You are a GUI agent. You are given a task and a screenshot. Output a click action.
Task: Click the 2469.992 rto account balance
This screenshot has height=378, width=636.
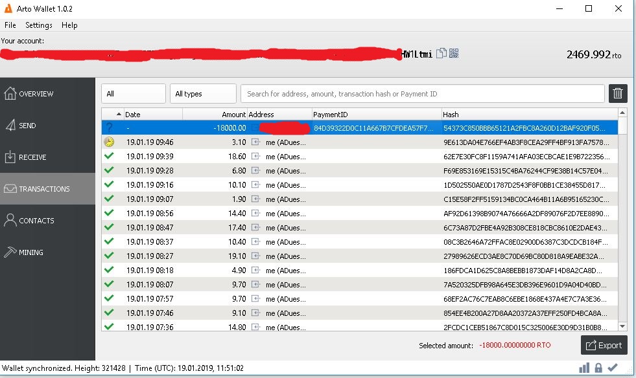click(594, 54)
